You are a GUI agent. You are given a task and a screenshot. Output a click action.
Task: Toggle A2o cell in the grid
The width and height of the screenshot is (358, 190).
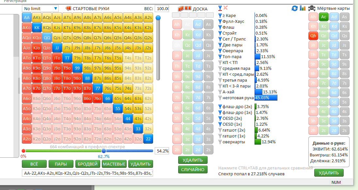[27, 139]
